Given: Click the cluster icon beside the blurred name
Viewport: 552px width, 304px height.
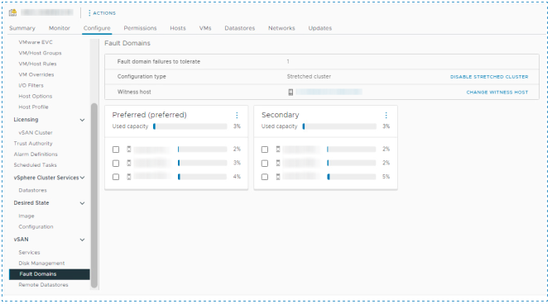Looking at the screenshot, I should 12,13.
